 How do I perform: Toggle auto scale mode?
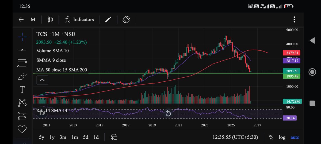click(x=295, y=137)
